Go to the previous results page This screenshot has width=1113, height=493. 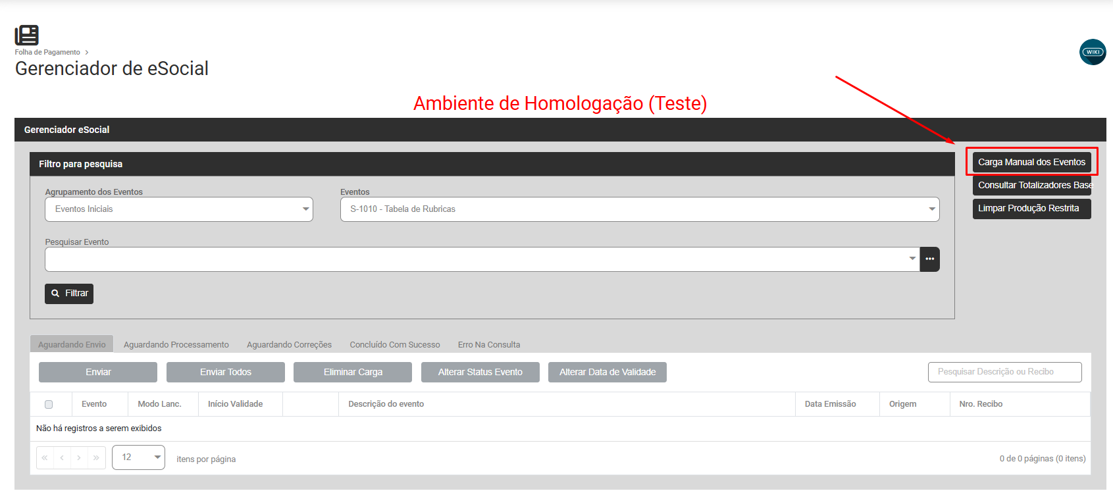(62, 457)
